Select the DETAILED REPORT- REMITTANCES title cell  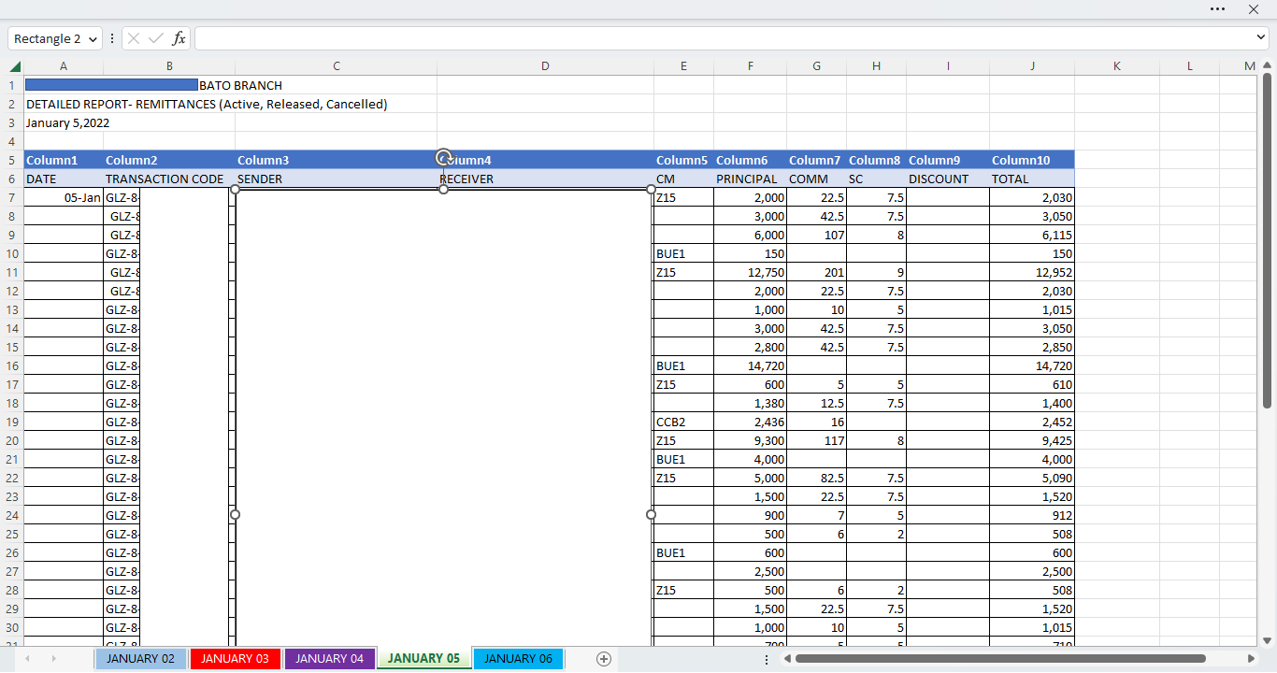(207, 104)
